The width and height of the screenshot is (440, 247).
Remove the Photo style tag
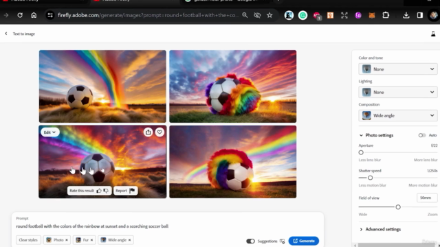pos(67,240)
